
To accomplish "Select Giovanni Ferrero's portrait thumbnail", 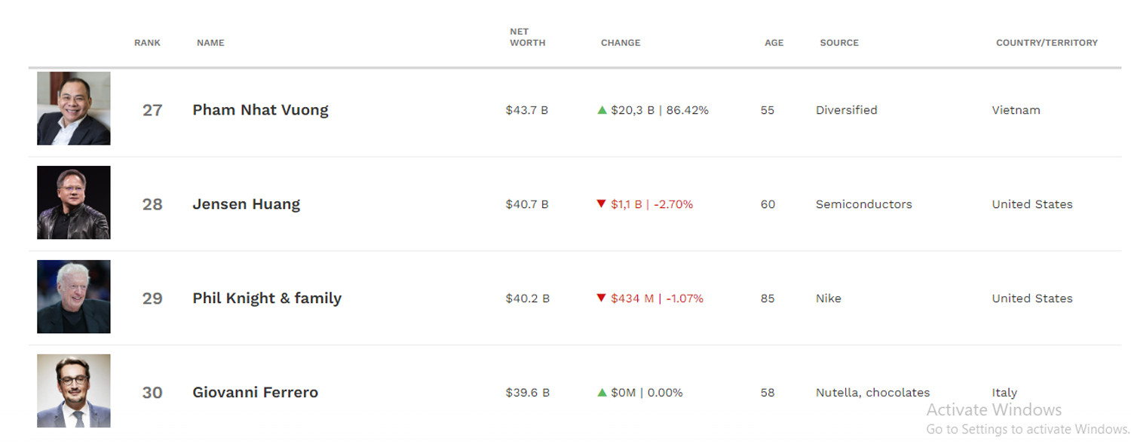I will tap(74, 391).
